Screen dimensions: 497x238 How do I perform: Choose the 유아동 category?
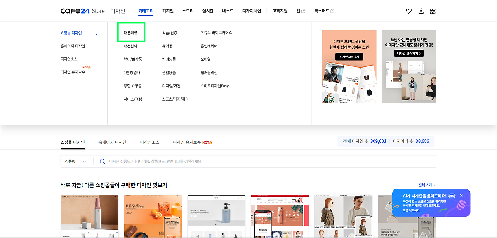[167, 46]
